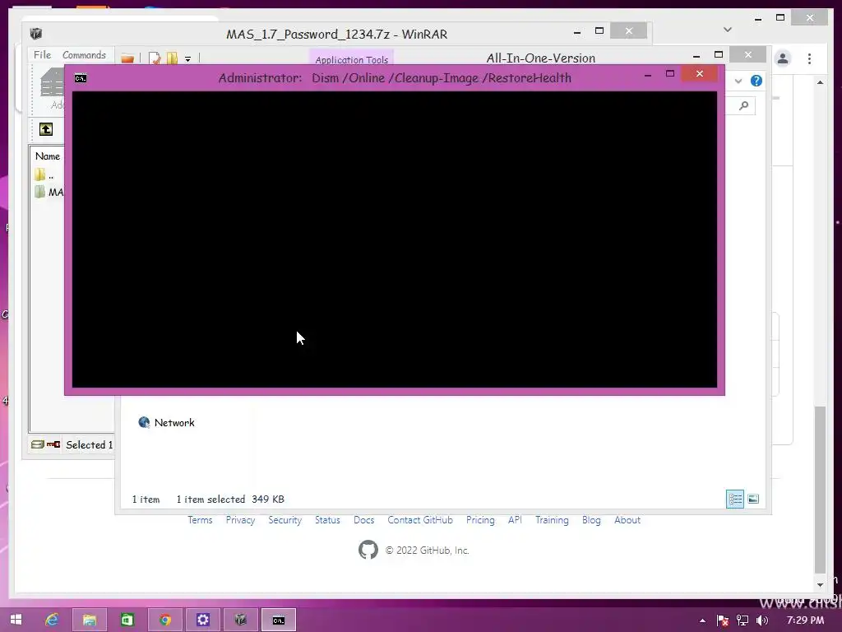
Task: Click the Action Center flag tray icon
Action: point(723,620)
